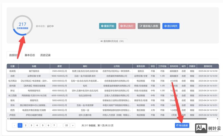Select the 电商客服专员 title cell
The image size is (223, 136).
[34, 91]
